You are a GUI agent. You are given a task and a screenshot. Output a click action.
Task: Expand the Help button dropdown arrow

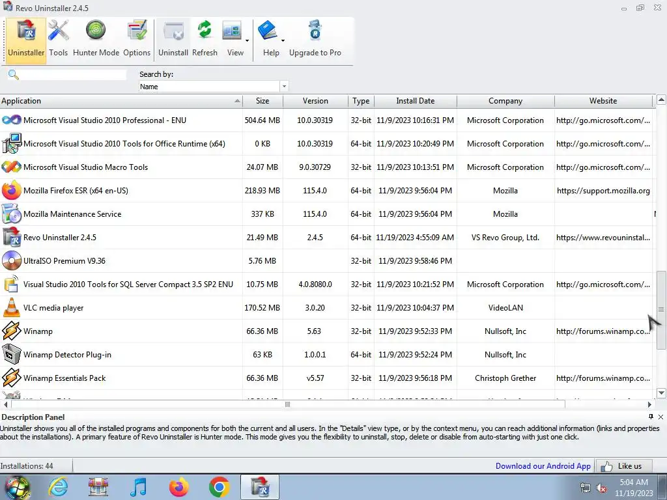click(283, 41)
